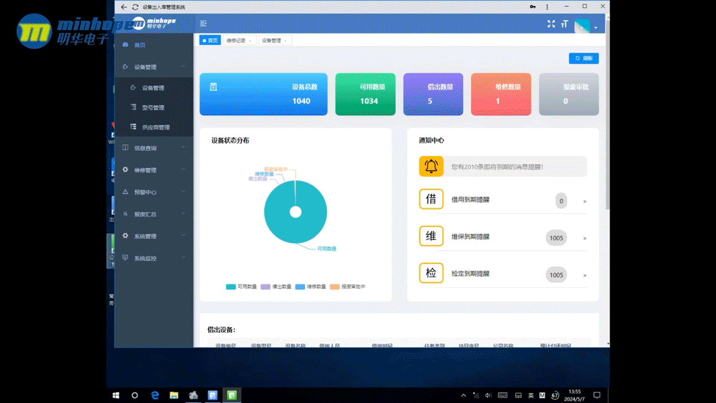The image size is (716, 403).
Task: Switch to the 维修记录 tab
Action: click(x=236, y=40)
